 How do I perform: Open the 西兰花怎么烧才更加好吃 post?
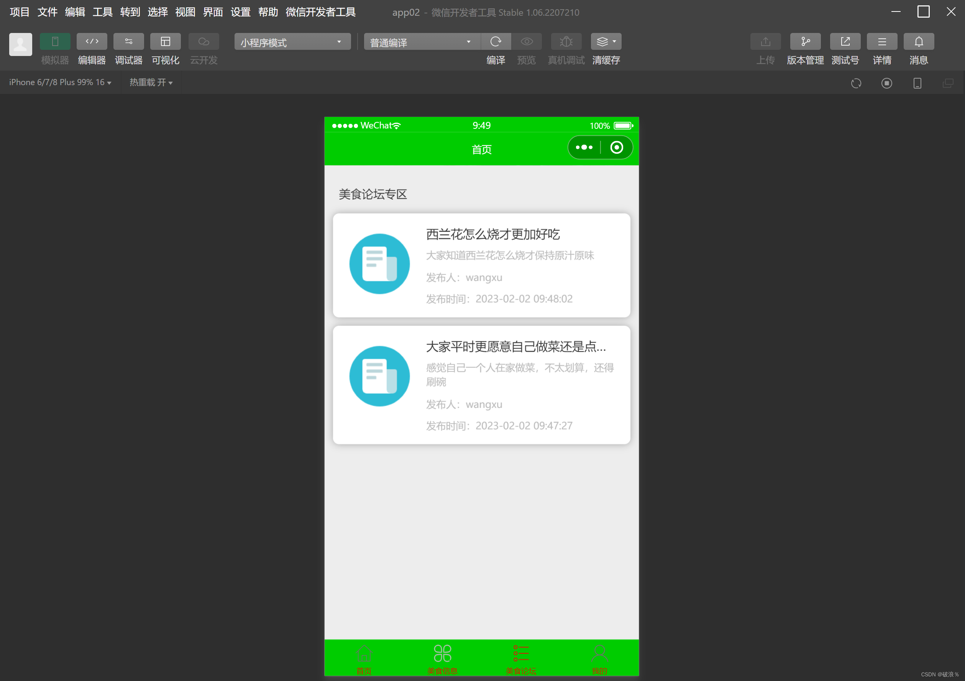point(482,265)
